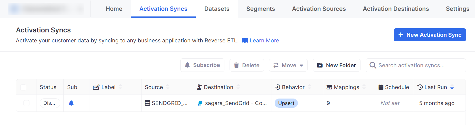Open the Activation Destinations tab

396,9
